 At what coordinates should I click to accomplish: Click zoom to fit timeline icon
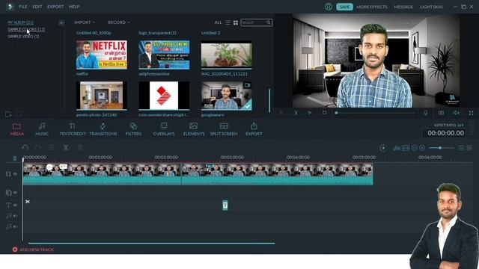click(406, 148)
